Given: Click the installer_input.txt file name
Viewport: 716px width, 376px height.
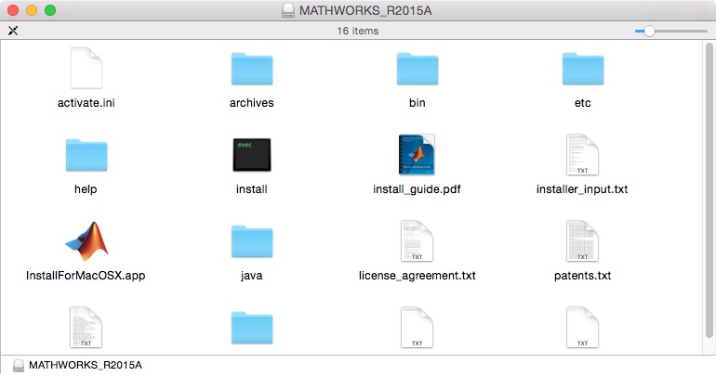Looking at the screenshot, I should tap(582, 189).
